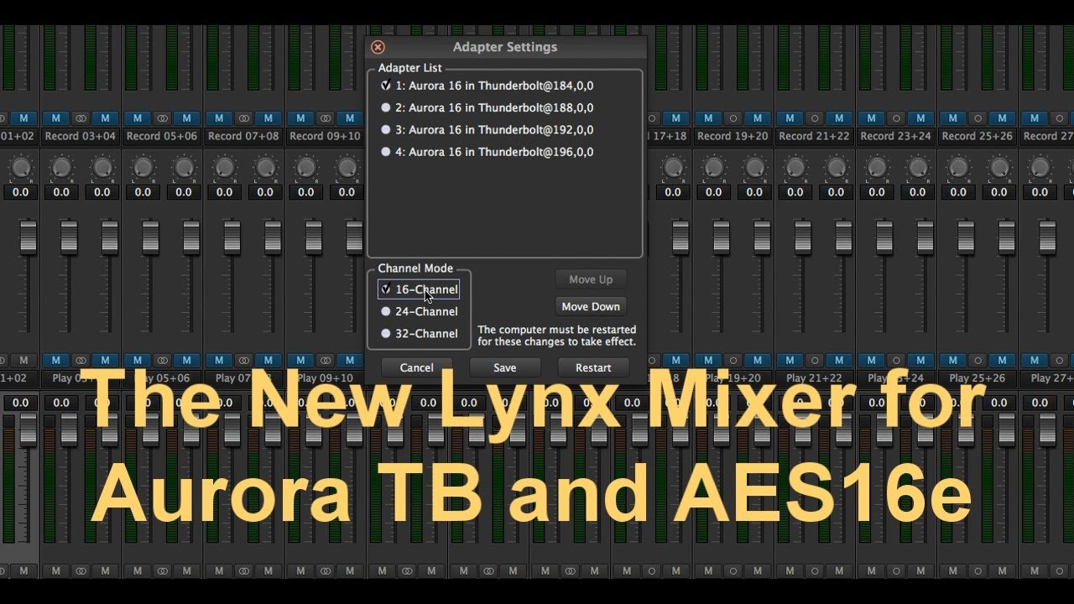1074x604 pixels.
Task: Toggle the stereo link icon for Record 25+26
Action: click(978, 118)
